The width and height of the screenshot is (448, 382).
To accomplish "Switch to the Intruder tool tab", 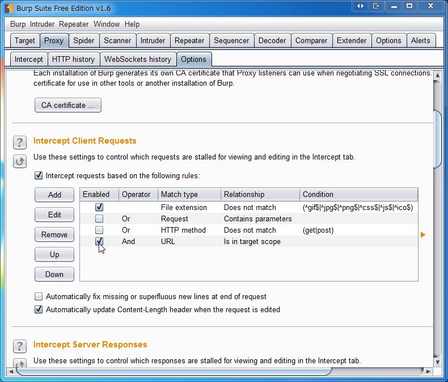I will [153, 41].
